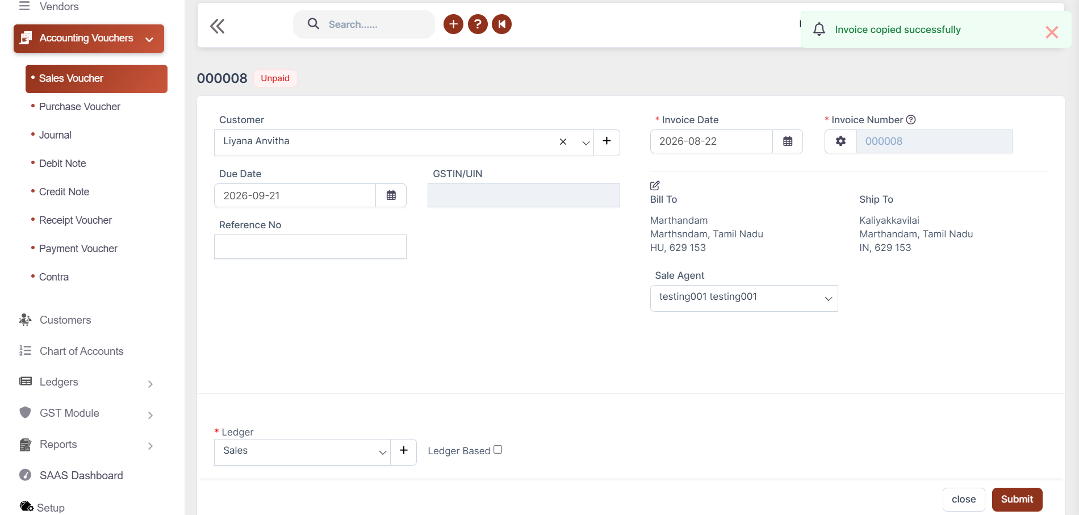Open help via question mark icon
1079x515 pixels.
pos(478,24)
